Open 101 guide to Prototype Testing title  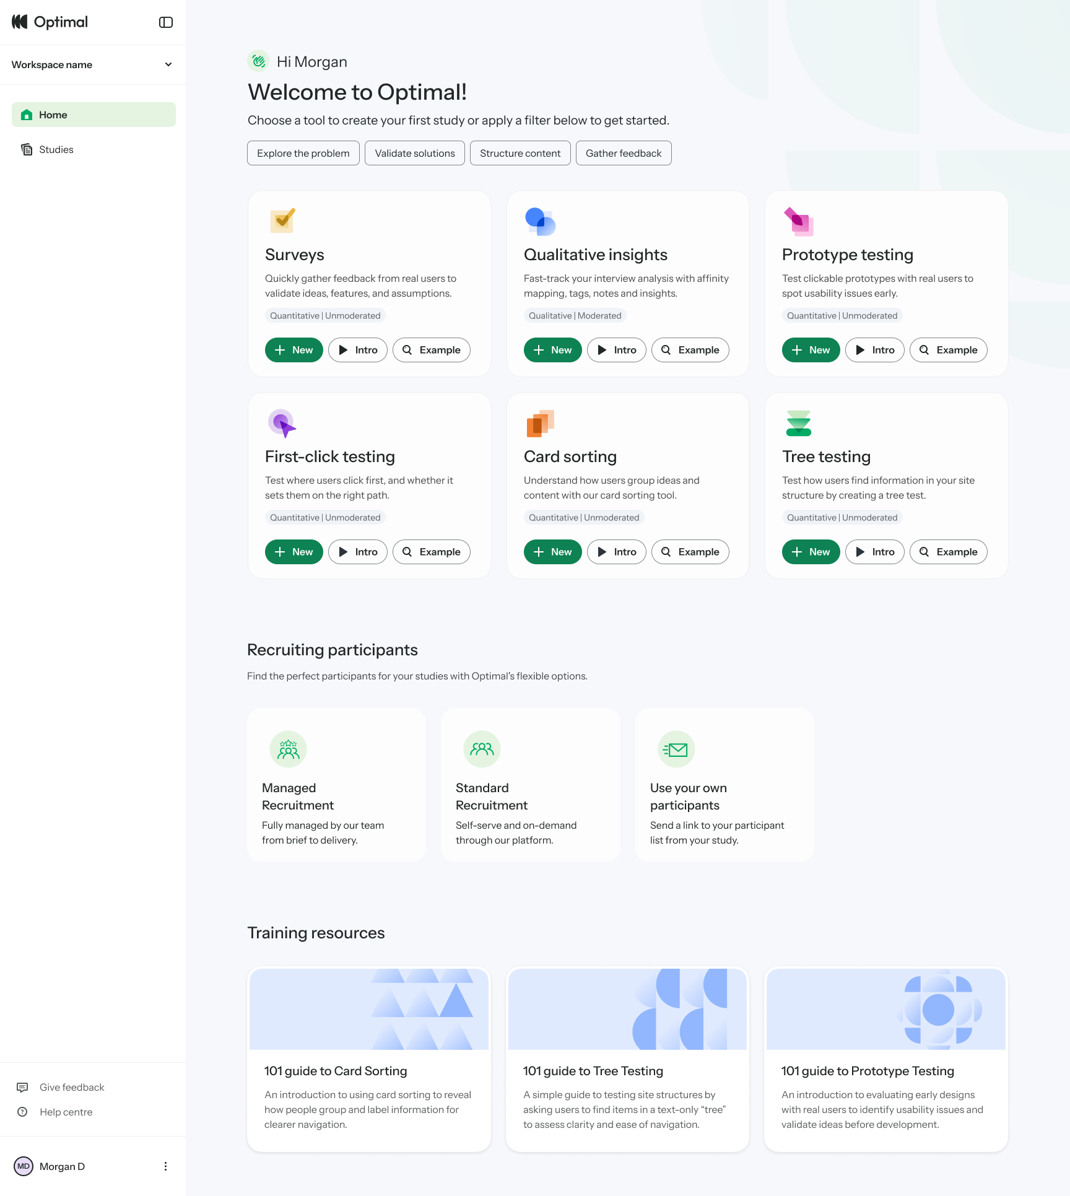point(868,1071)
